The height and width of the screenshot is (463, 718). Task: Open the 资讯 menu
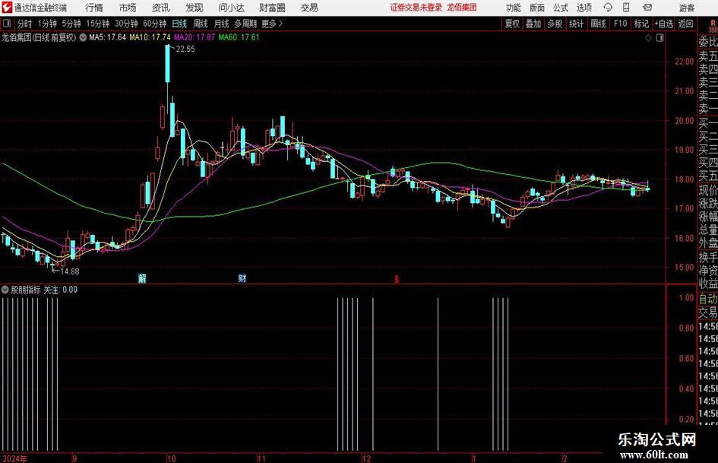point(161,8)
